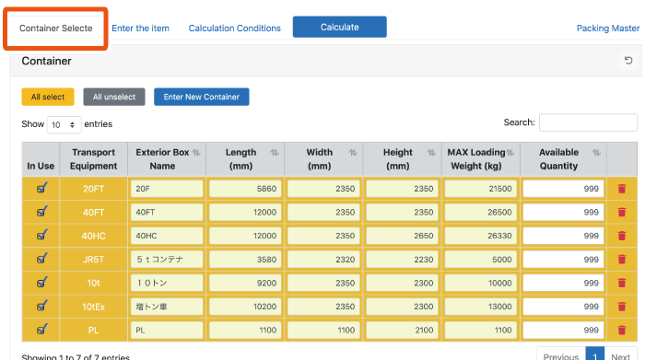The image size is (645, 360).
Task: Delete the PL container row
Action: pos(622,330)
